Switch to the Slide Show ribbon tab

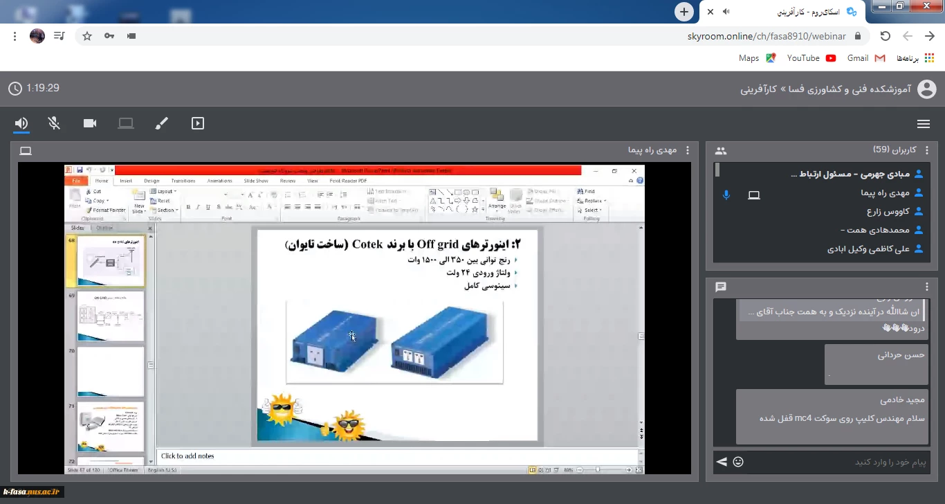click(x=256, y=181)
